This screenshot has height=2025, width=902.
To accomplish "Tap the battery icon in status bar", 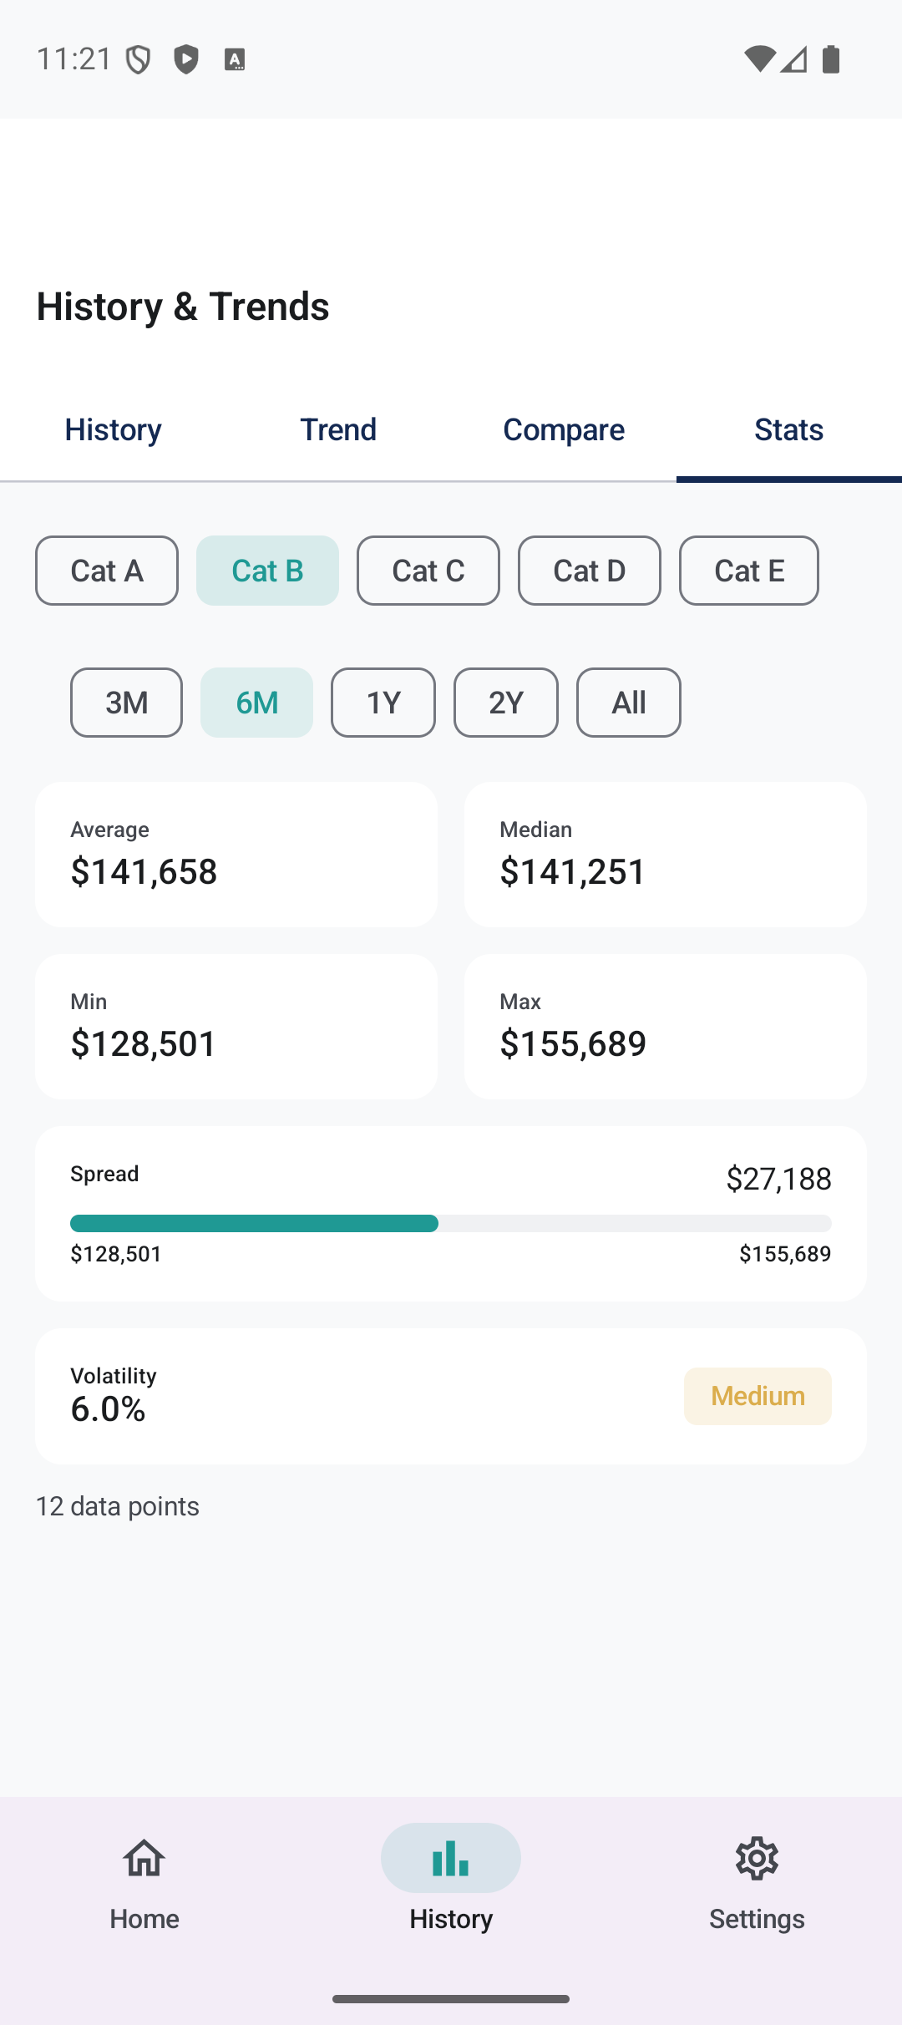I will point(831,59).
